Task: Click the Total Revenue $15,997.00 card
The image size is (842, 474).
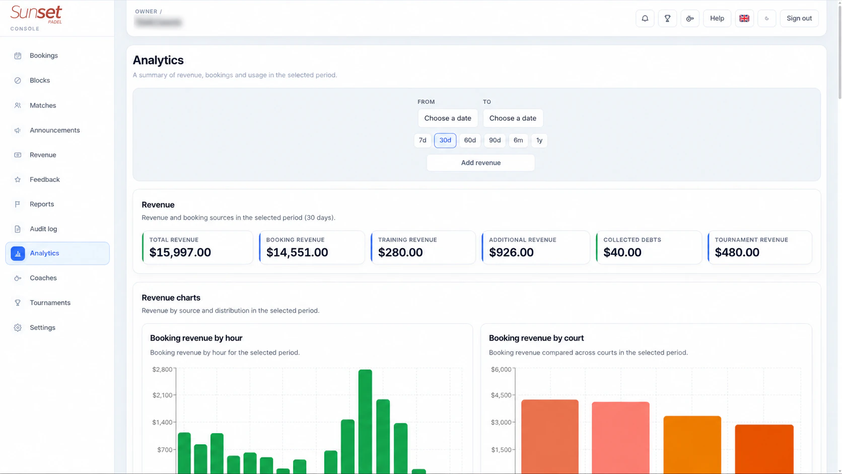Action: point(197,247)
